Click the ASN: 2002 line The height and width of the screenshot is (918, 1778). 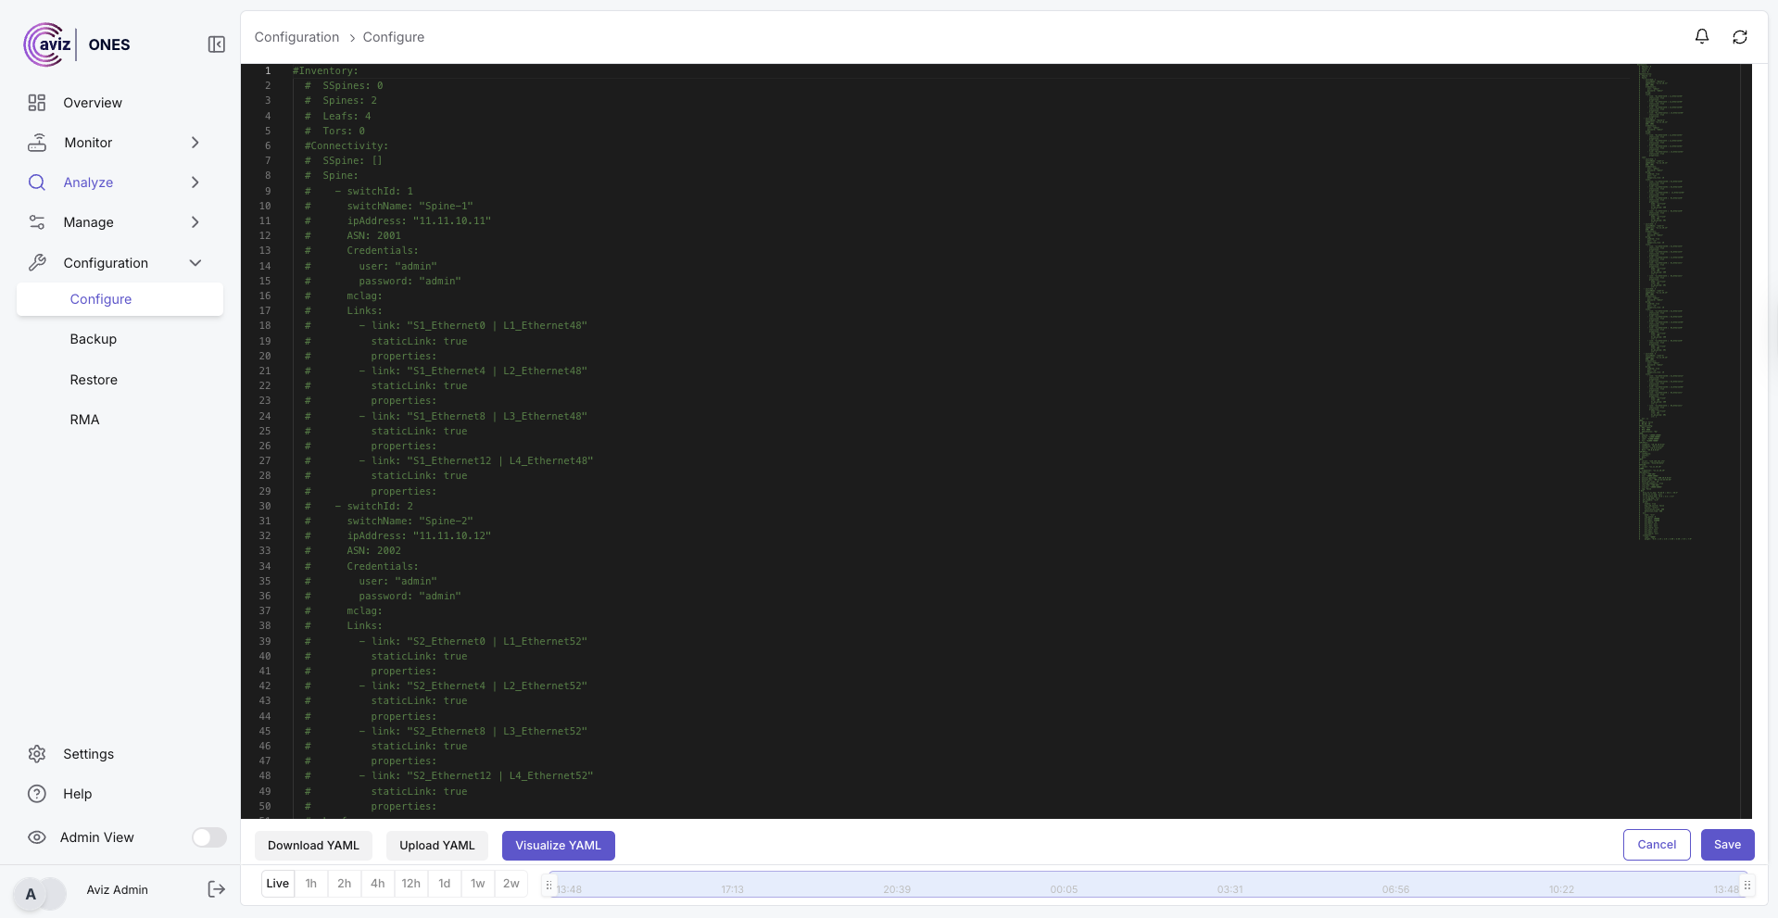click(x=373, y=550)
